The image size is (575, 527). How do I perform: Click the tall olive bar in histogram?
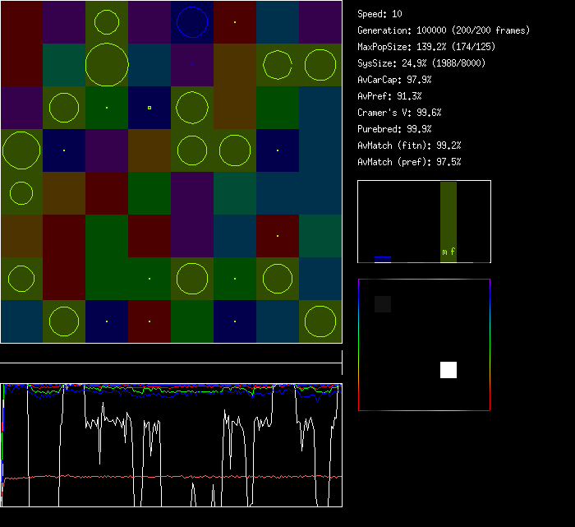(448, 214)
